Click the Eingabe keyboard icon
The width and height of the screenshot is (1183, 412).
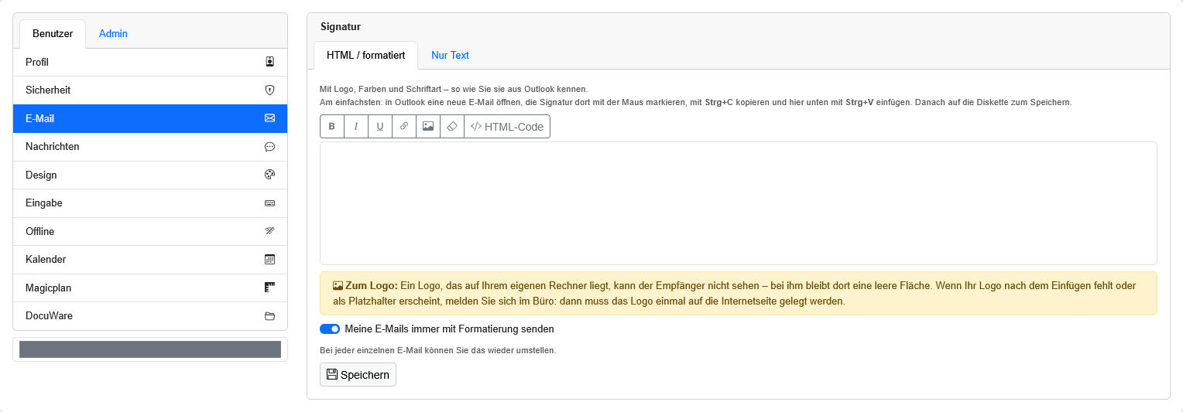pyautogui.click(x=270, y=203)
